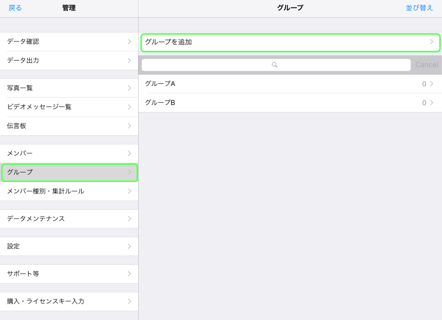The image size is (442, 320).
Task: Open ビデオメッセージ一覧 entry
Action: click(x=69, y=107)
